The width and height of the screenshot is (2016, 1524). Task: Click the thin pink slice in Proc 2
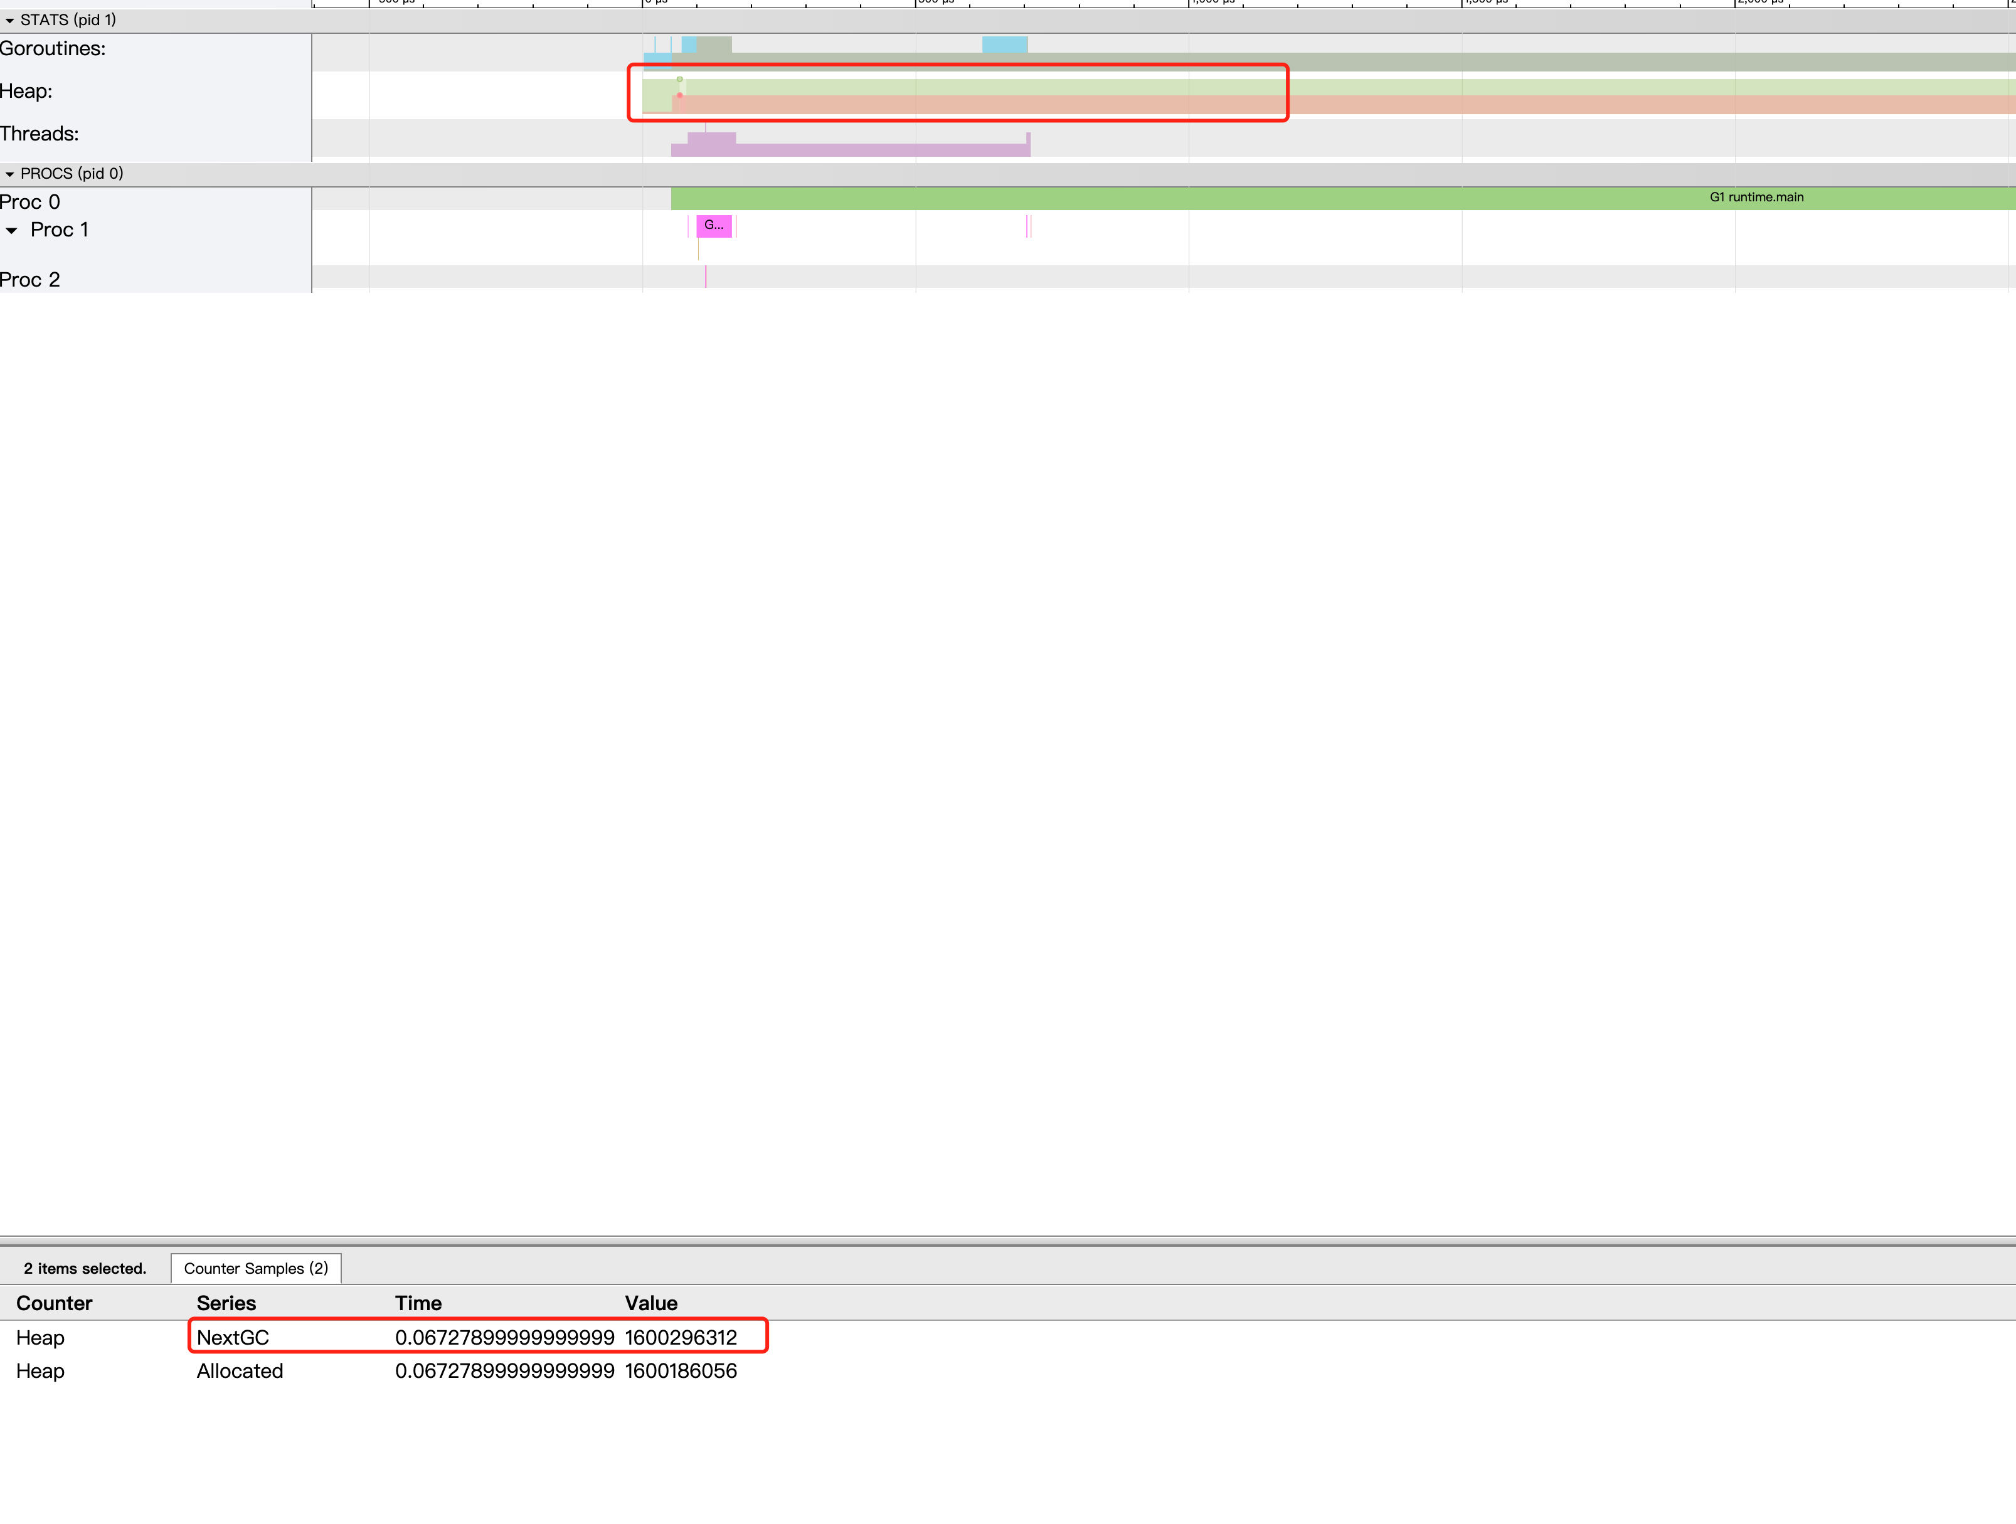(x=706, y=277)
